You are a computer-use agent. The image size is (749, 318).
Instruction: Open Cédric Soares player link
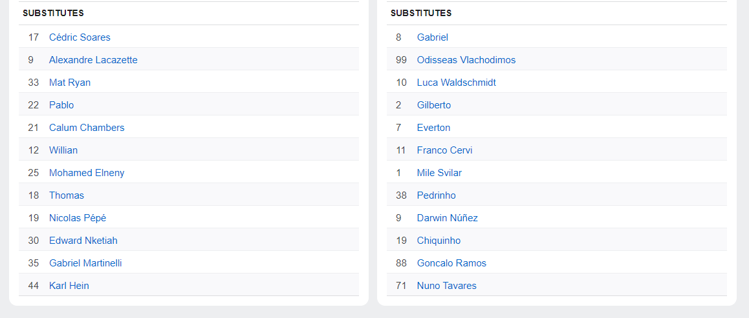click(80, 37)
